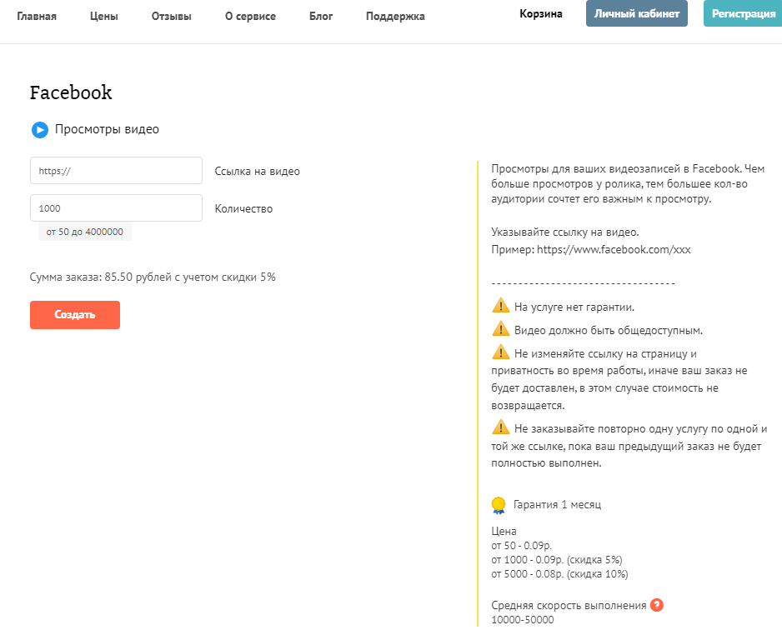
Task: Open the Корзина cart link
Action: click(x=540, y=14)
